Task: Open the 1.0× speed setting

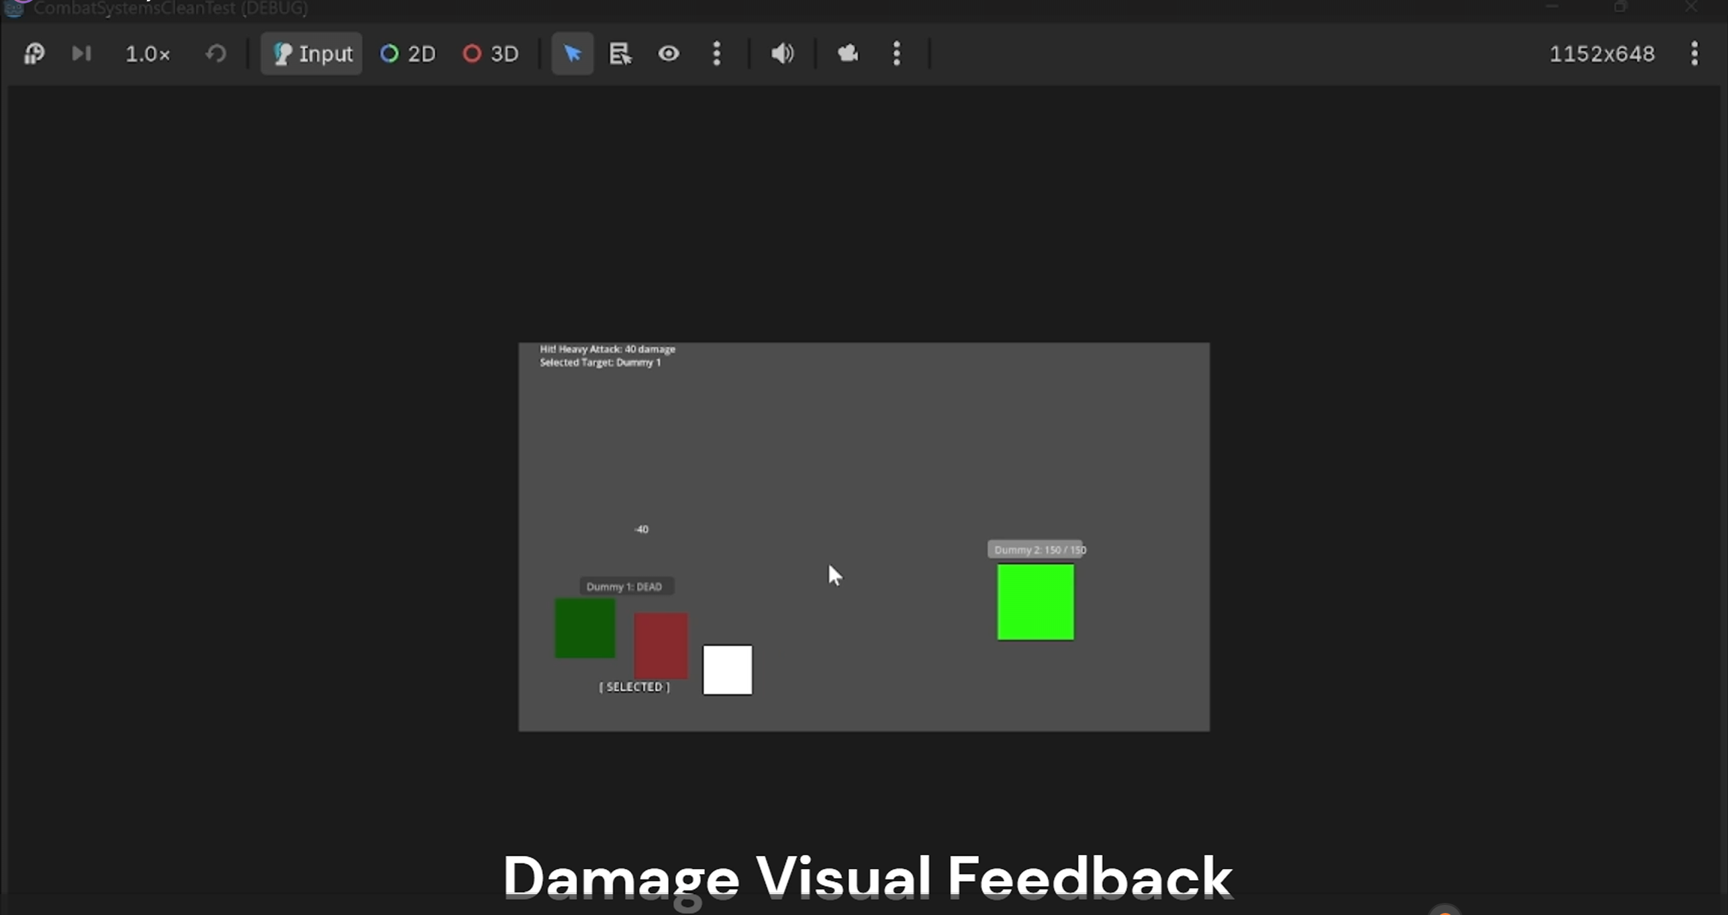Action: click(148, 54)
